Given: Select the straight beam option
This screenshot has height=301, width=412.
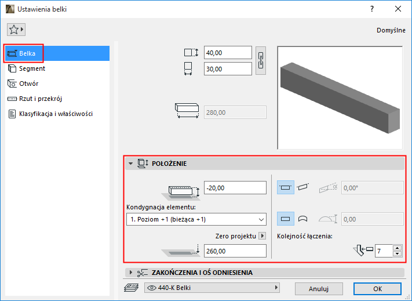Looking at the screenshot, I should click(x=286, y=219).
